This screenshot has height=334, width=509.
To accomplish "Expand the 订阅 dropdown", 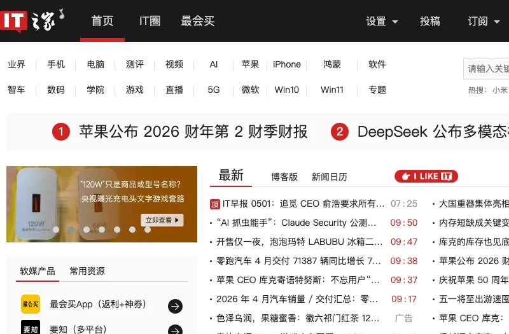I will [484, 22].
